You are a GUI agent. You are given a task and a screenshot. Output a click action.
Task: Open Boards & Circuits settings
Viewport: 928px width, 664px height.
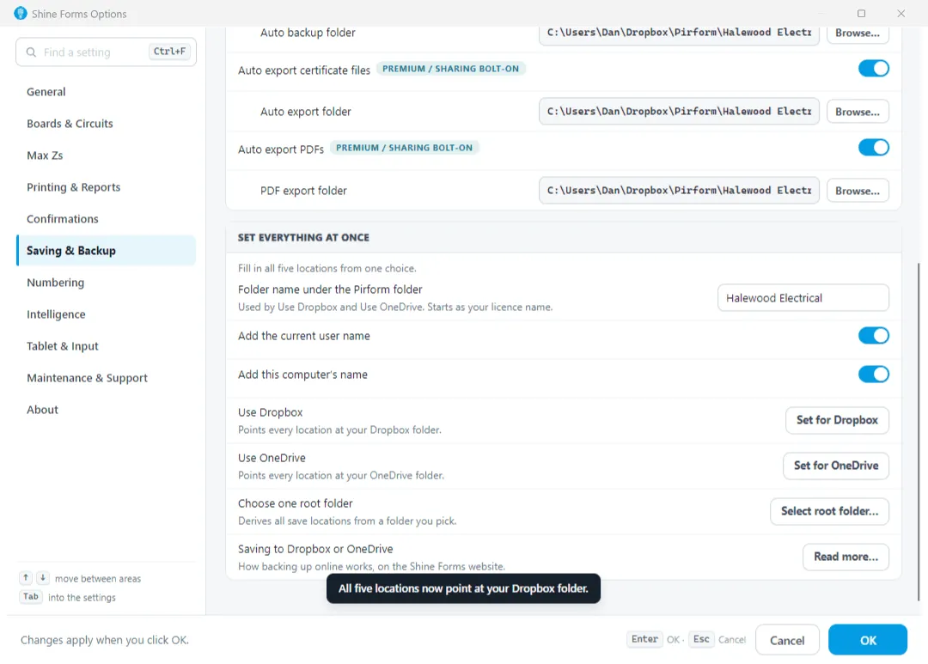[x=106, y=124]
